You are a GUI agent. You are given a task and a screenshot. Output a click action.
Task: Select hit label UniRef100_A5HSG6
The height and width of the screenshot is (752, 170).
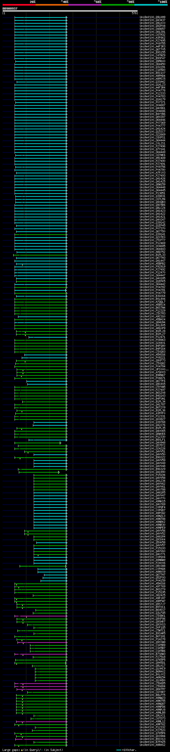tap(152, 355)
